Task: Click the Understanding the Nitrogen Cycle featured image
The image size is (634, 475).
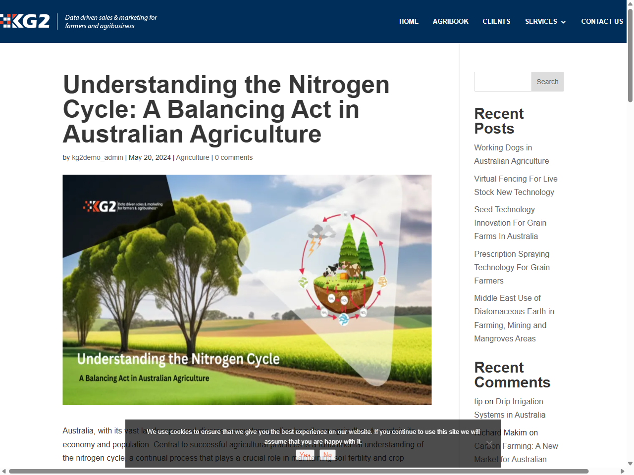Action: 247,290
